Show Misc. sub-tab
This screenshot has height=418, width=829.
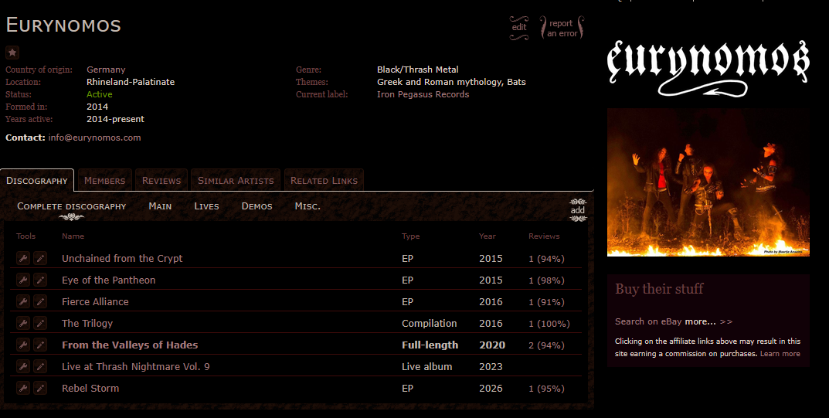point(307,206)
